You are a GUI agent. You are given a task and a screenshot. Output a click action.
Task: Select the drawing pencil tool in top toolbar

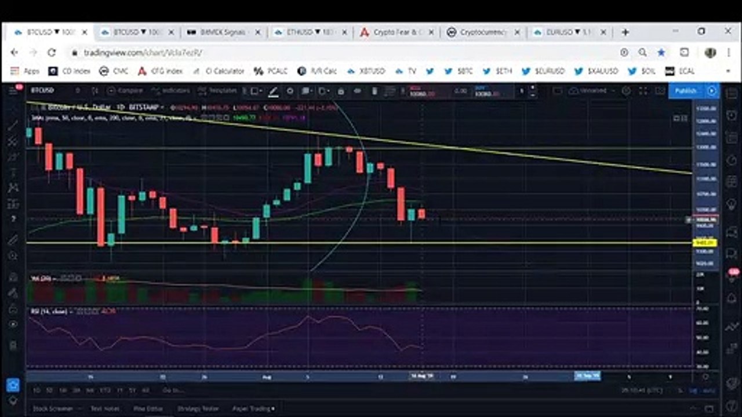[273, 91]
